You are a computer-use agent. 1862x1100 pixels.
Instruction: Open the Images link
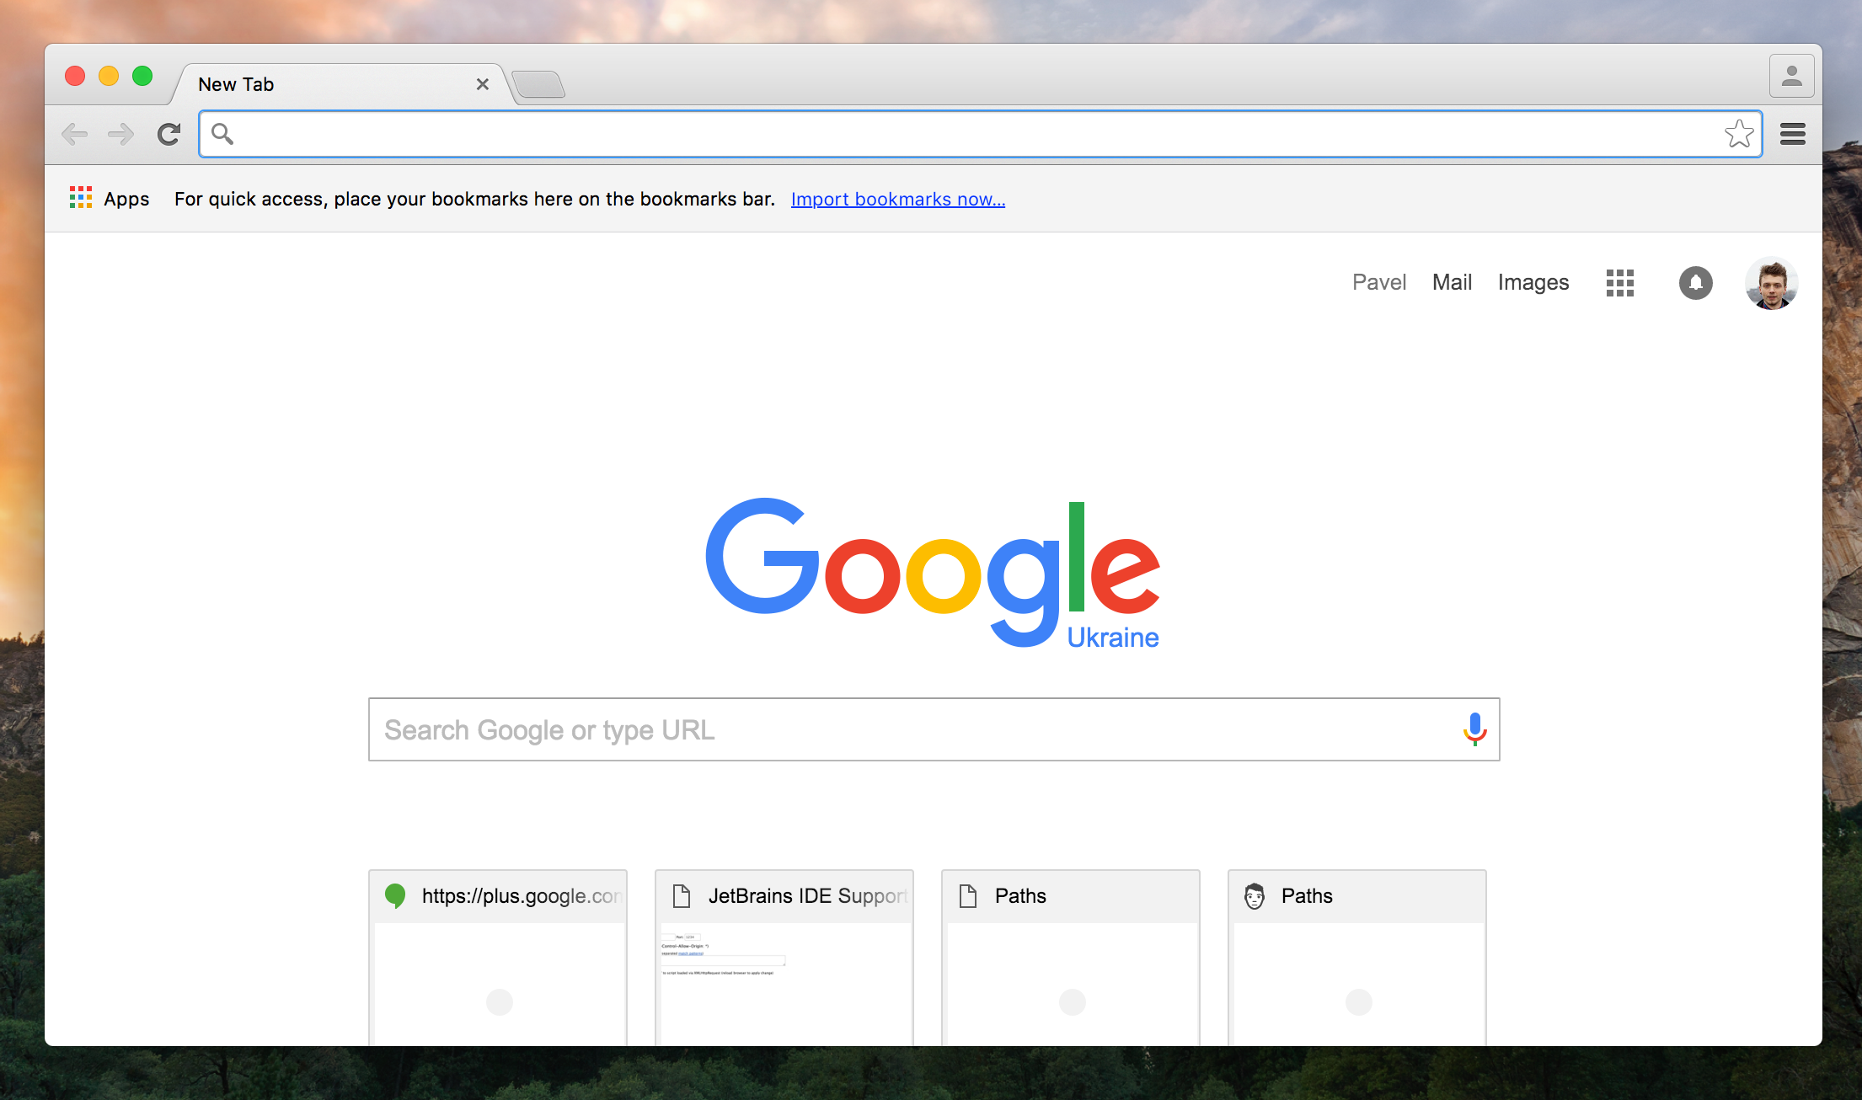coord(1533,282)
